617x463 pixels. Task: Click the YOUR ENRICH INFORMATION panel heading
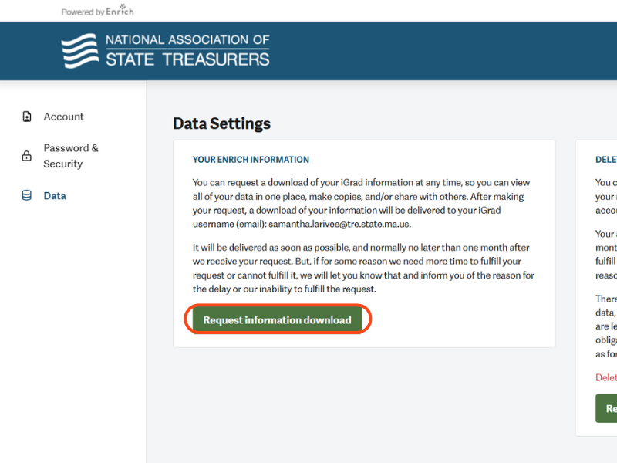point(251,160)
